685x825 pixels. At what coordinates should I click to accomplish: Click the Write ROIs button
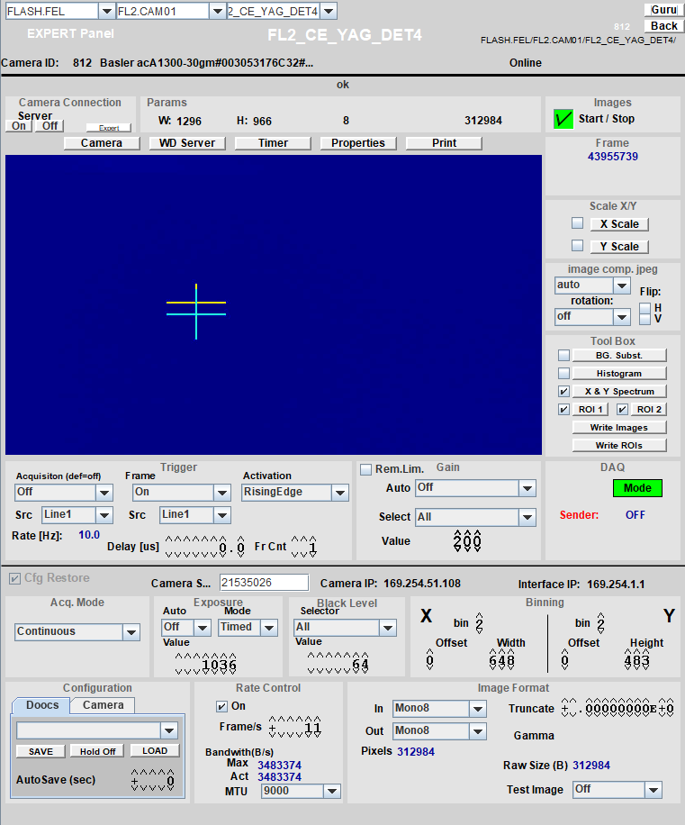coord(618,446)
